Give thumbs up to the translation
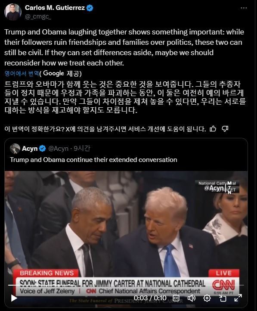This screenshot has width=257, height=311. [x=213, y=129]
